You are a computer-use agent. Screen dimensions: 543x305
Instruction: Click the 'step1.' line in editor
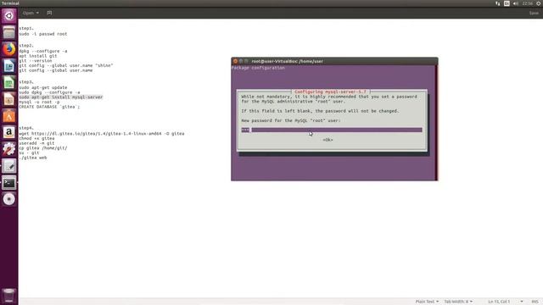coord(26,28)
